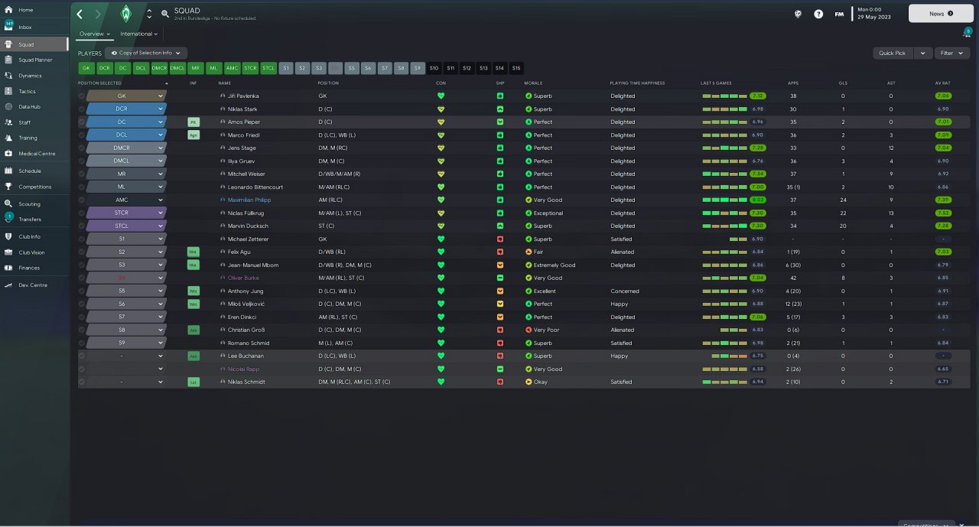Open the International tab menu

(138, 34)
